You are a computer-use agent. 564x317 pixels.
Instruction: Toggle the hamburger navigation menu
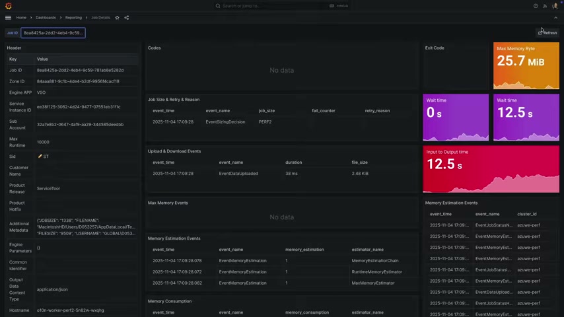[x=8, y=18]
